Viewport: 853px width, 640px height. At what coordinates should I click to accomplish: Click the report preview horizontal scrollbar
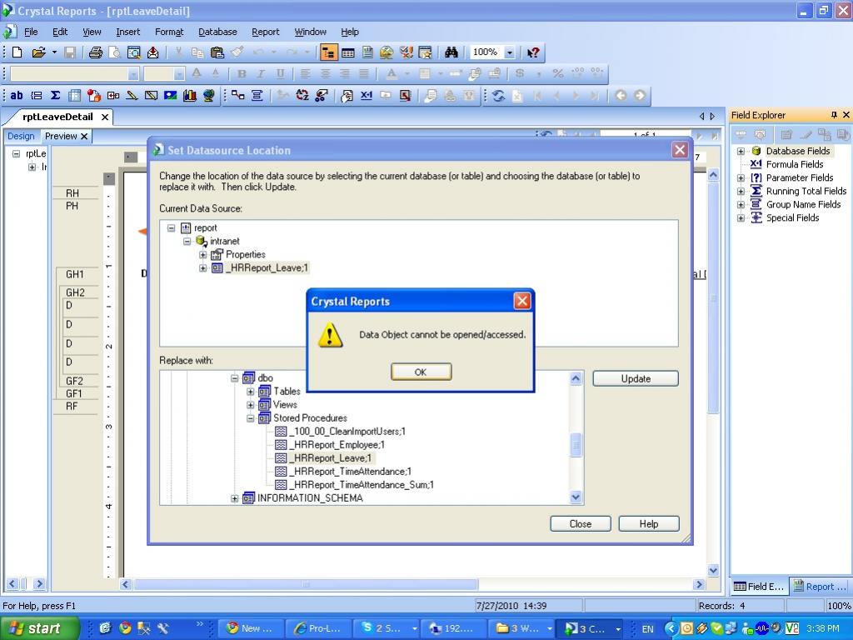click(307, 584)
